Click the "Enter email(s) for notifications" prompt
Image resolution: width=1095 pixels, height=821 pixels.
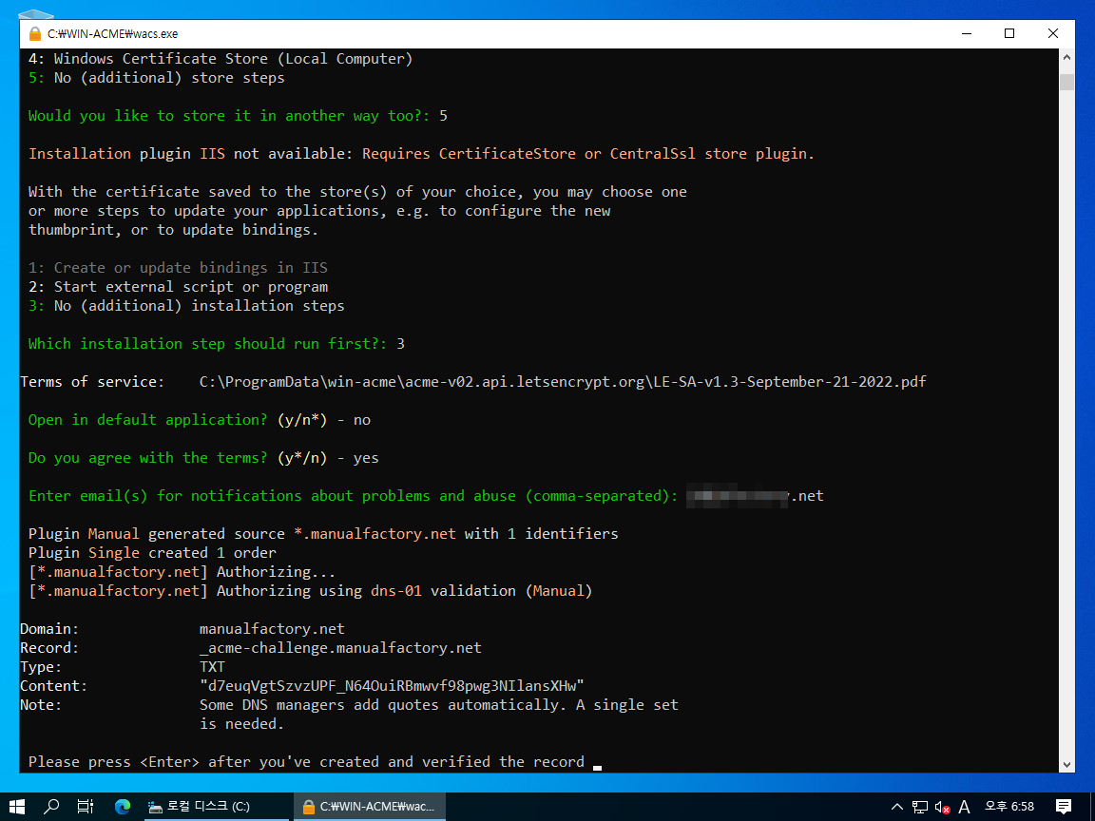353,496
